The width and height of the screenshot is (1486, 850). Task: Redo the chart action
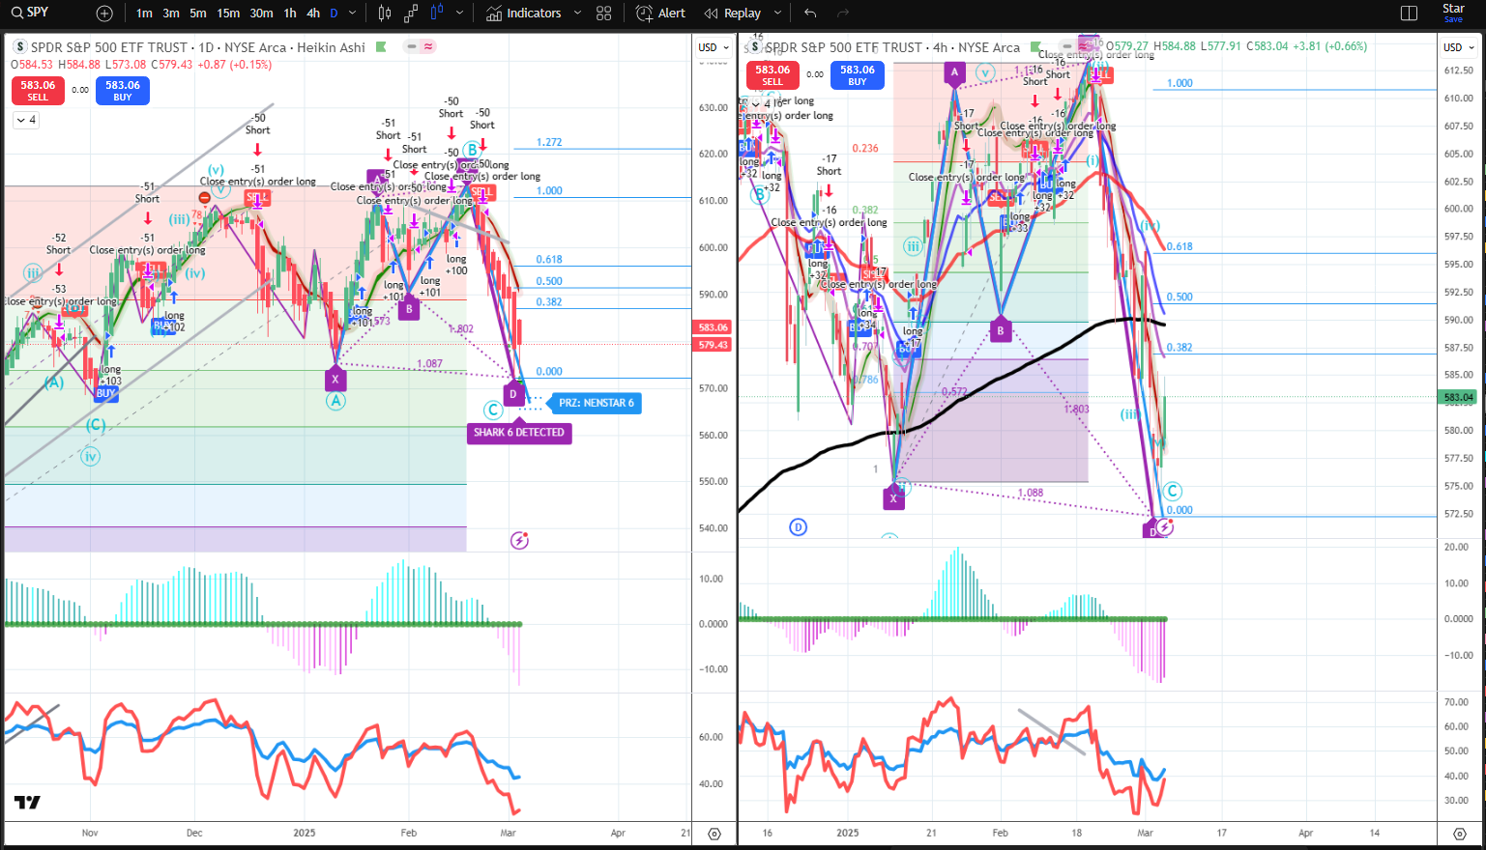(842, 14)
